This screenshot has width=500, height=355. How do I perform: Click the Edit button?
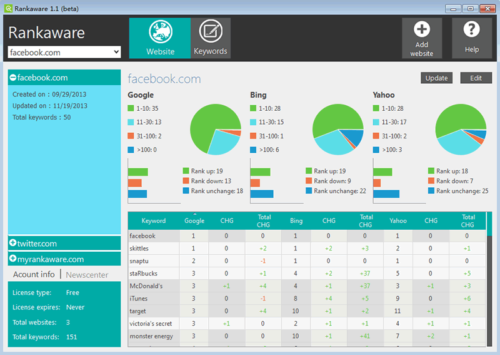476,78
